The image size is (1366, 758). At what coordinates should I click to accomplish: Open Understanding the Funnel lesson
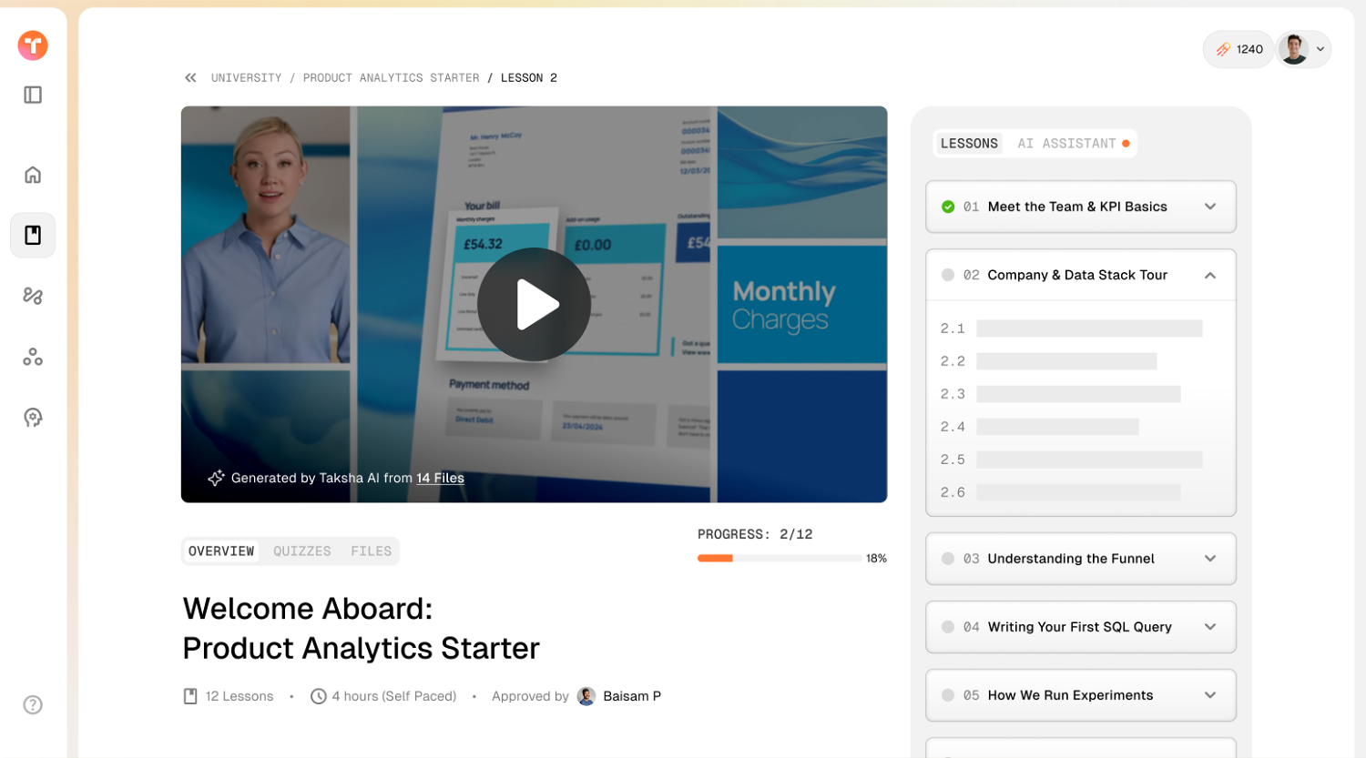click(x=1071, y=559)
